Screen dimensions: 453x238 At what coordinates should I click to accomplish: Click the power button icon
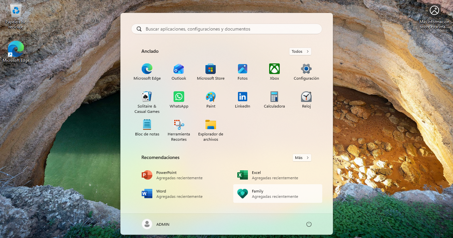[x=309, y=224]
